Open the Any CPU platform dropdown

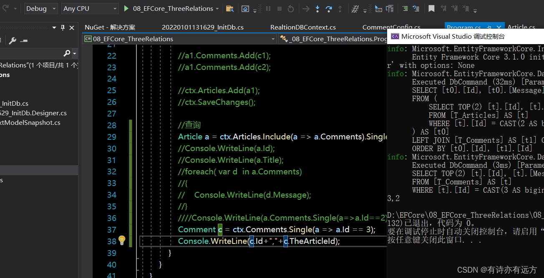[90, 8]
